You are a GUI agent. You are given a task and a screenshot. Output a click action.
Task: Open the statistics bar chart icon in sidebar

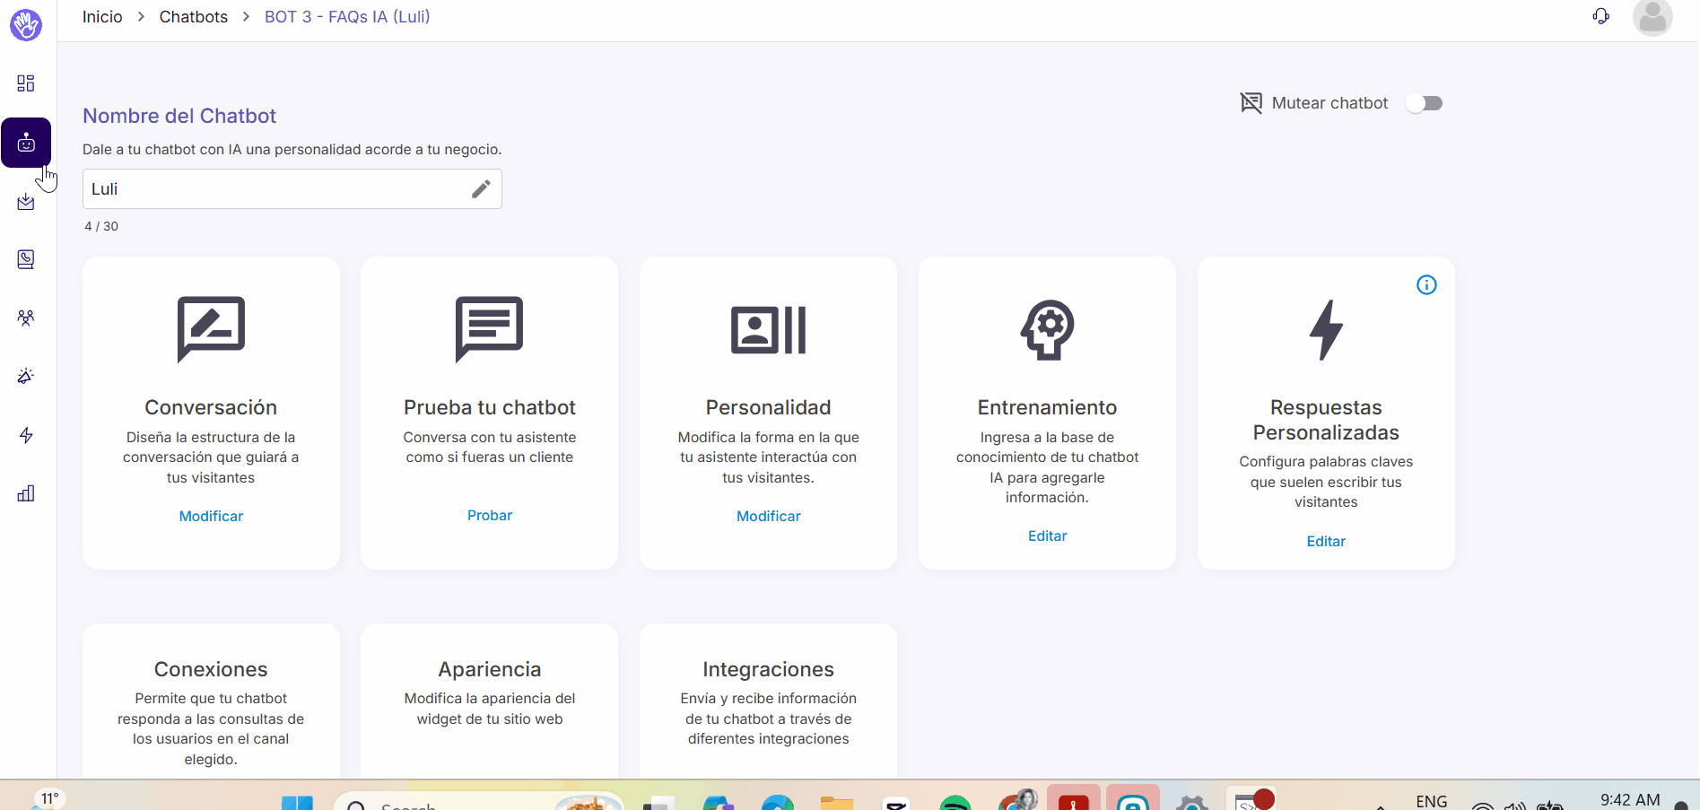click(x=26, y=493)
